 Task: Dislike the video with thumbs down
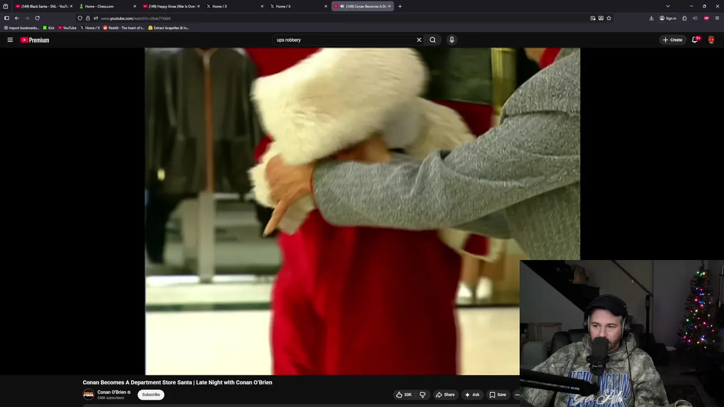[423, 395]
